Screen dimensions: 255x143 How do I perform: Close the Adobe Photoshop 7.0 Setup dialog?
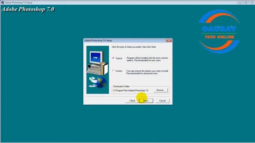(x=169, y=41)
